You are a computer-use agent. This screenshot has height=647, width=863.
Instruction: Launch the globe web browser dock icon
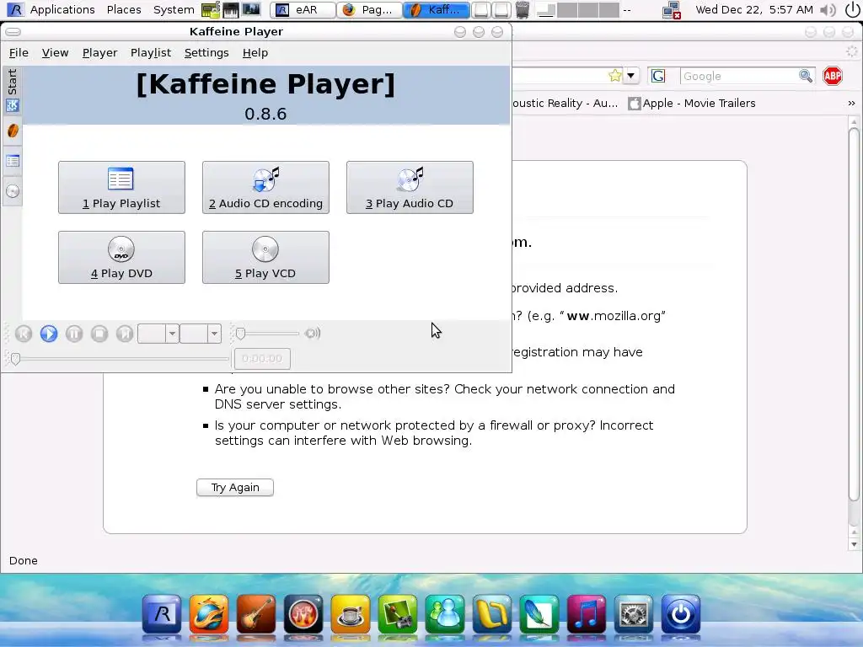coord(209,614)
